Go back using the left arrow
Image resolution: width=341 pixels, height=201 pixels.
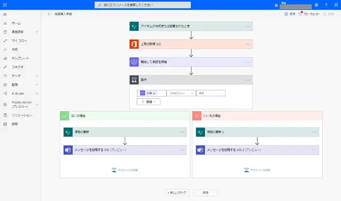(49, 14)
